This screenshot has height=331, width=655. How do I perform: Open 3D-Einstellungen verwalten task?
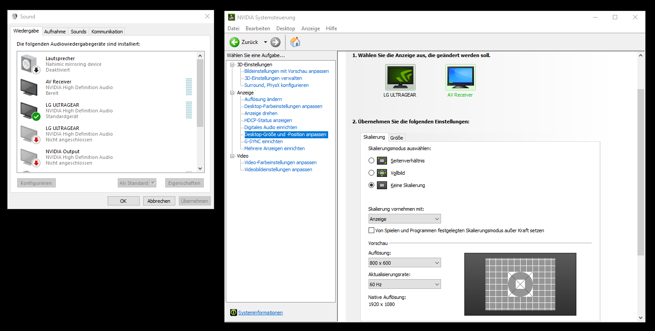click(x=273, y=78)
